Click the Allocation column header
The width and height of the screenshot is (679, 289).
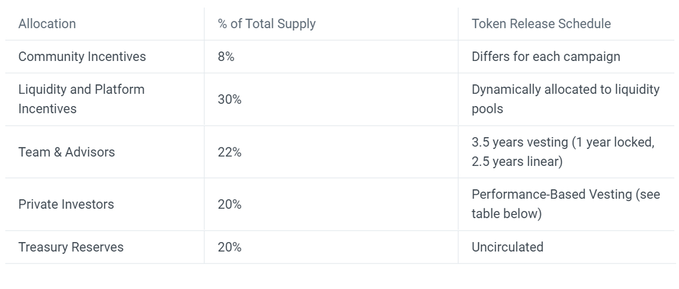coord(47,24)
